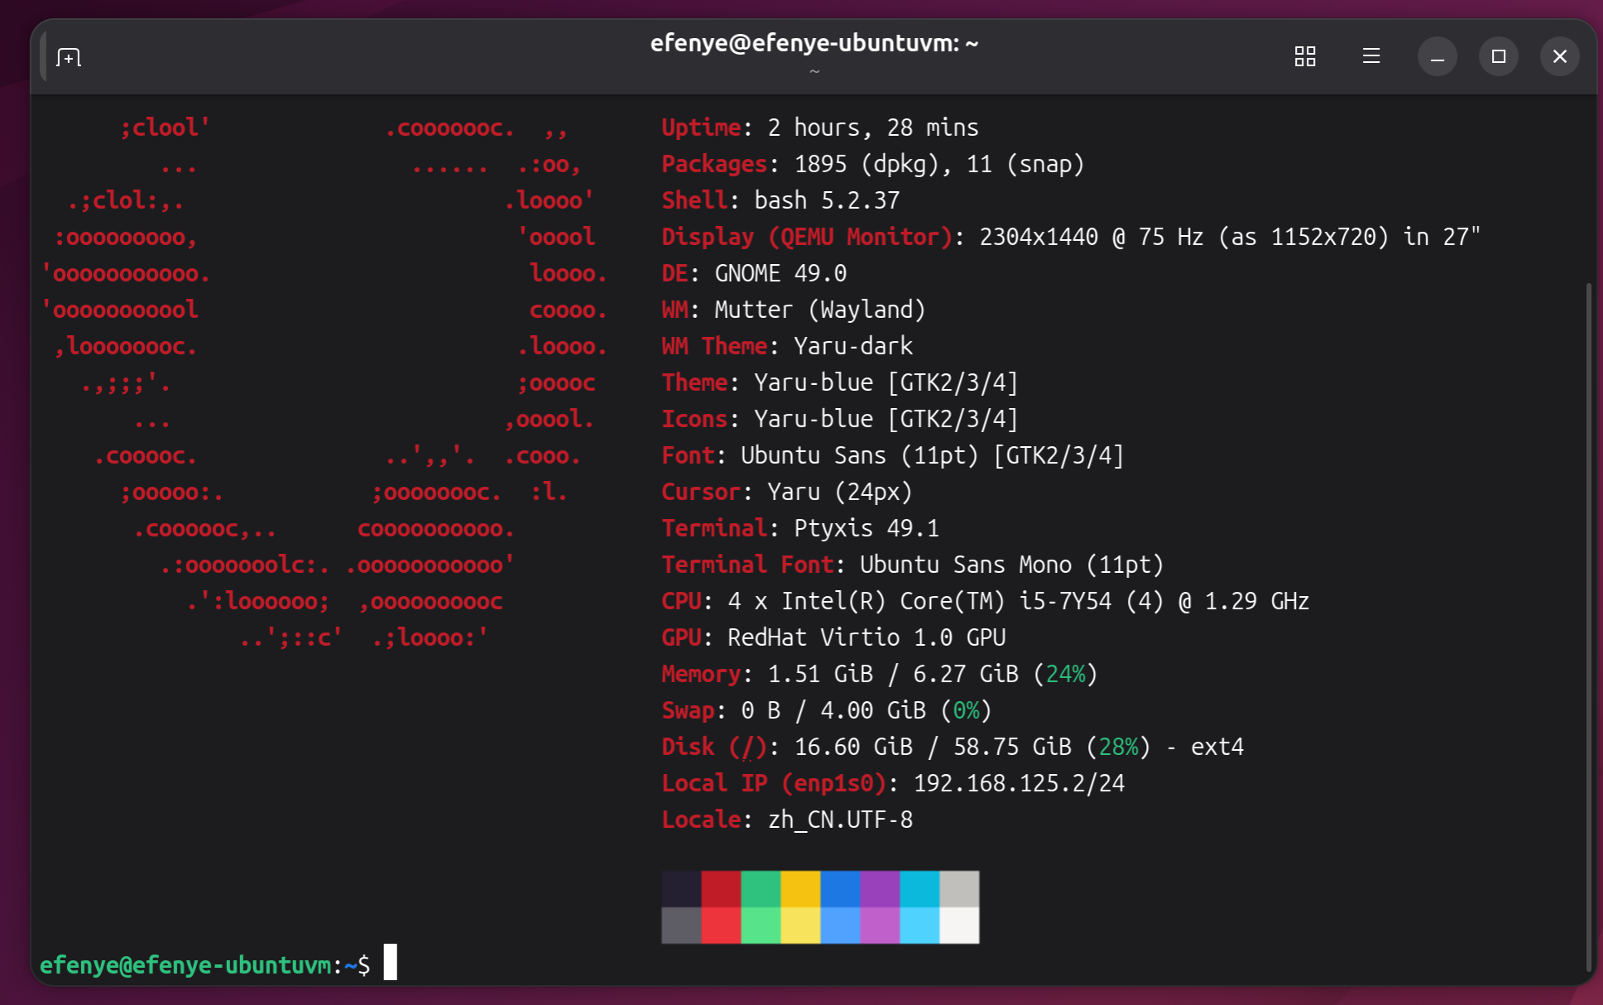This screenshot has width=1603, height=1005.
Task: Click the bright red color block
Action: point(721,926)
